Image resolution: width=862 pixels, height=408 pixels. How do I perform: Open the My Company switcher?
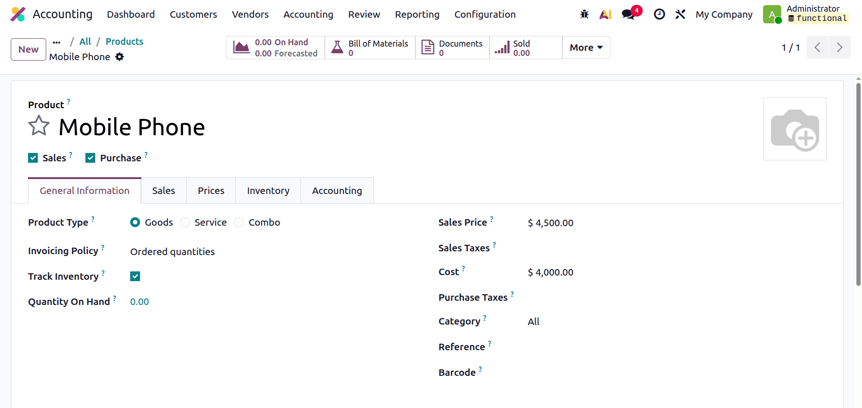724,14
